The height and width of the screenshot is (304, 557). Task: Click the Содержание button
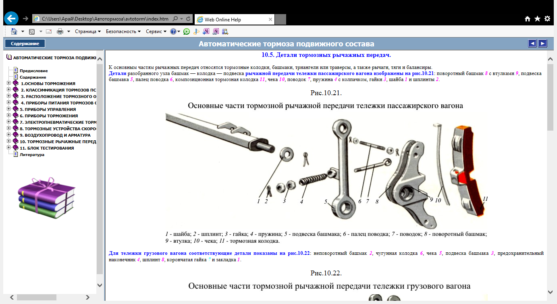tap(25, 44)
